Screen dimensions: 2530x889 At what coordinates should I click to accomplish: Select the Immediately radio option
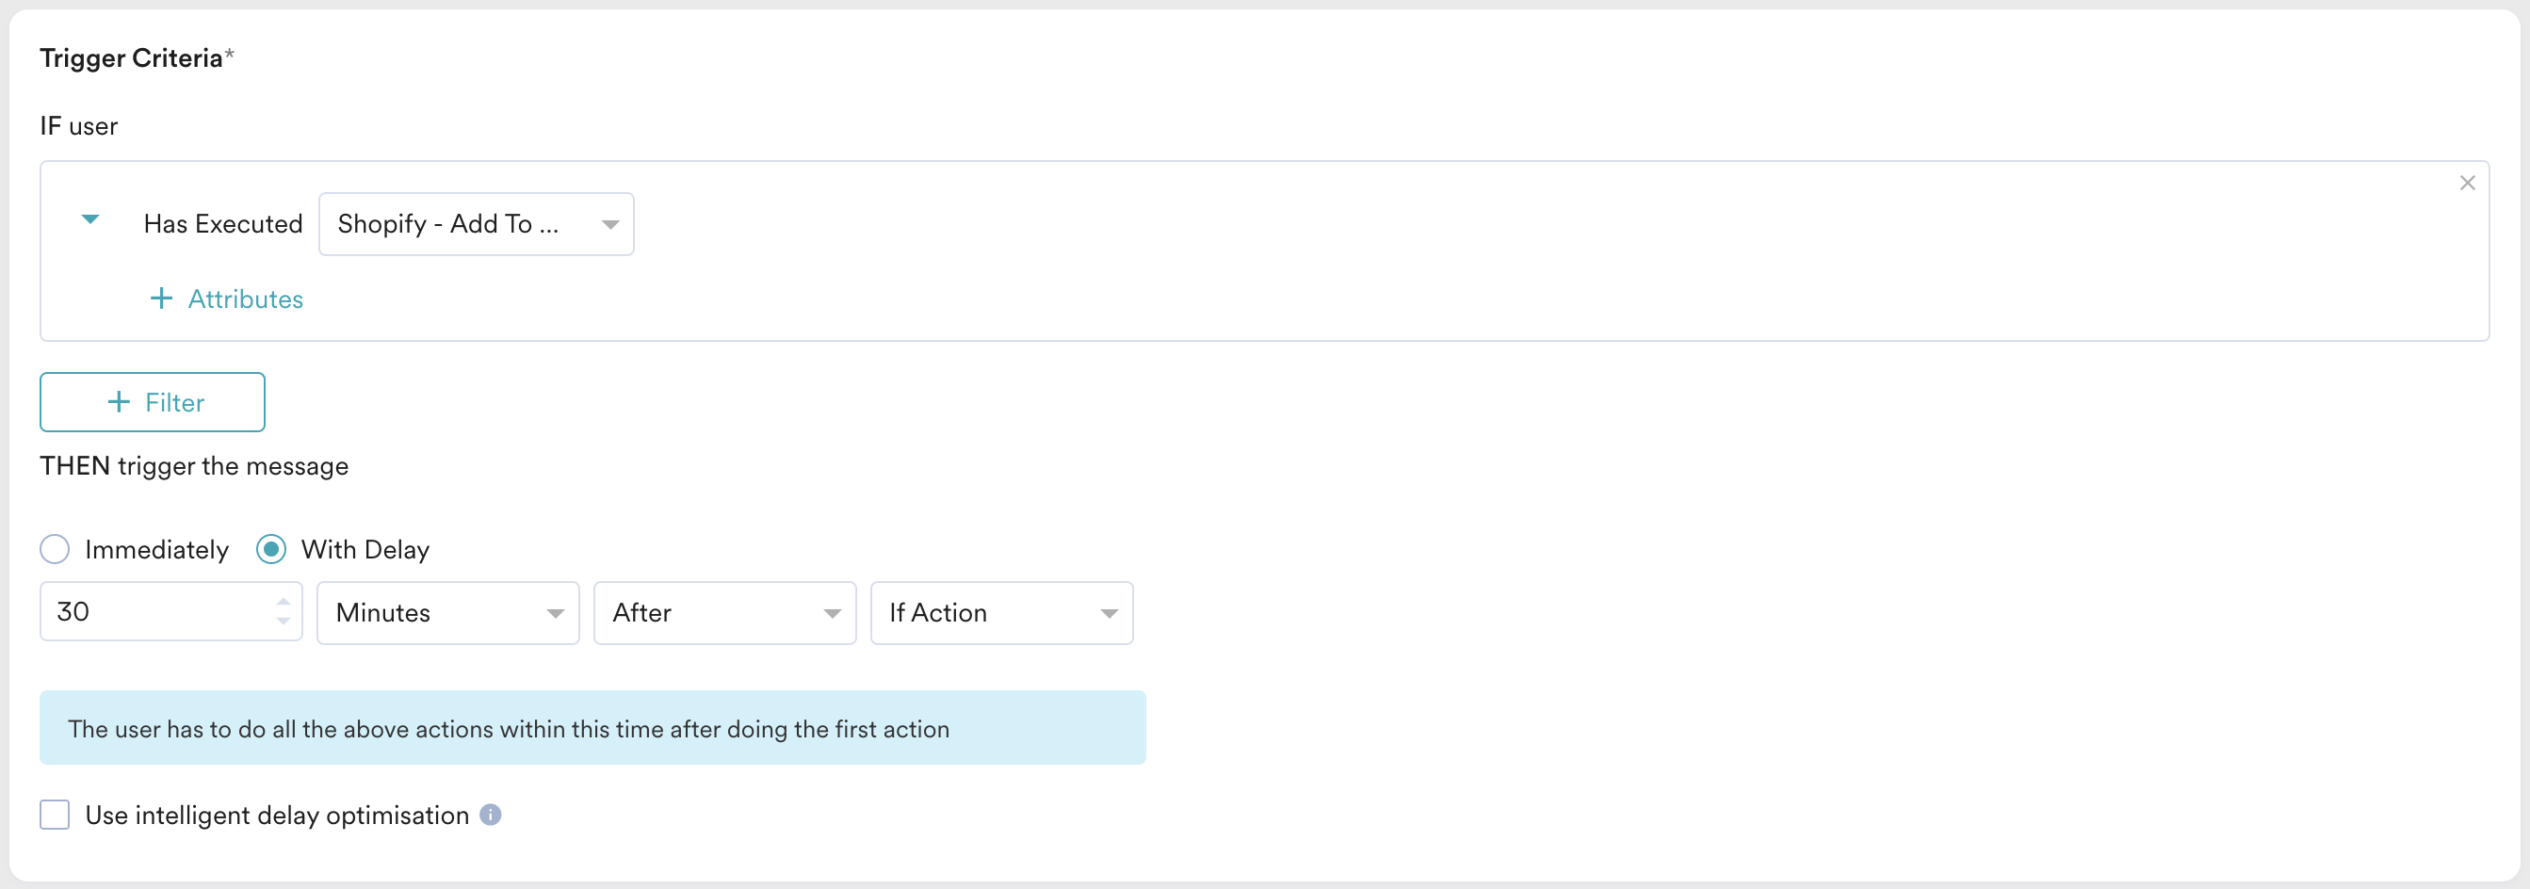click(x=55, y=549)
